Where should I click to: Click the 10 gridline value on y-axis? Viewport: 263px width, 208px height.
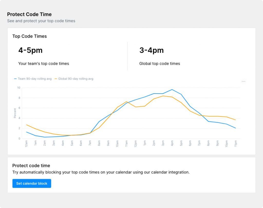[x=18, y=87]
